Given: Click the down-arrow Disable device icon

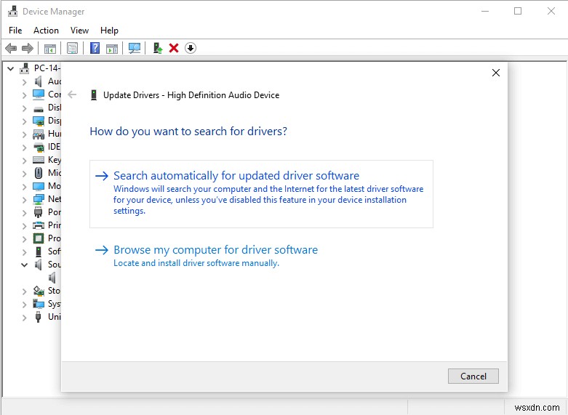Looking at the screenshot, I should click(191, 48).
